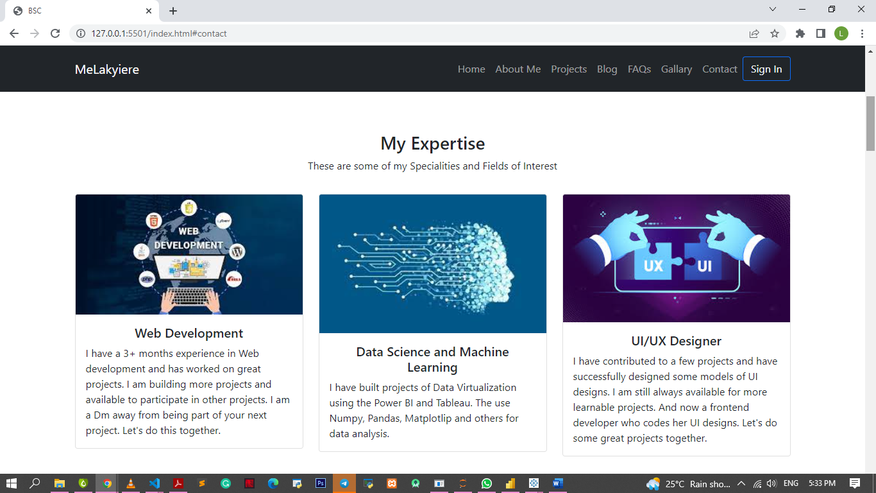Open the Chrome three-dot menu
Viewport: 876px width, 493px height.
click(862, 33)
